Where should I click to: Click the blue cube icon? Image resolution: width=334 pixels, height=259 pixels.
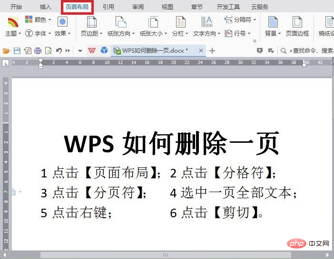point(104,50)
